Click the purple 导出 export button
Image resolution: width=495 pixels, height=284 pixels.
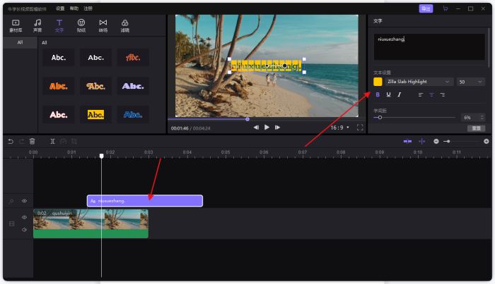pos(426,8)
